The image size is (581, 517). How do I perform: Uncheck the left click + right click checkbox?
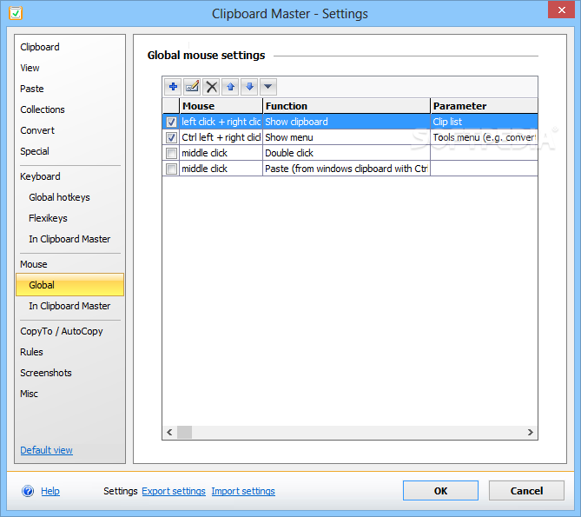point(171,122)
